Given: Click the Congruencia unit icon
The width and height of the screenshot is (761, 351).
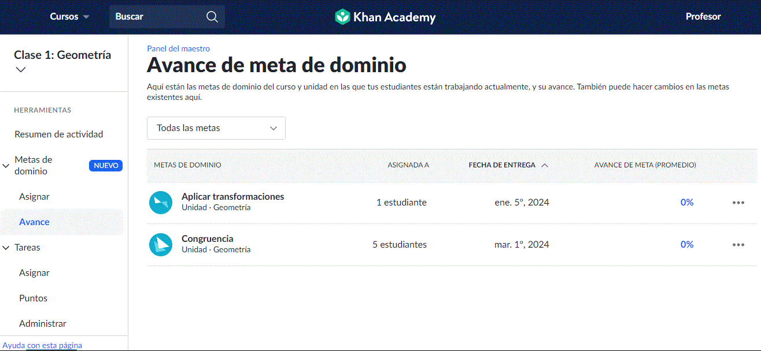Looking at the screenshot, I should click(161, 245).
